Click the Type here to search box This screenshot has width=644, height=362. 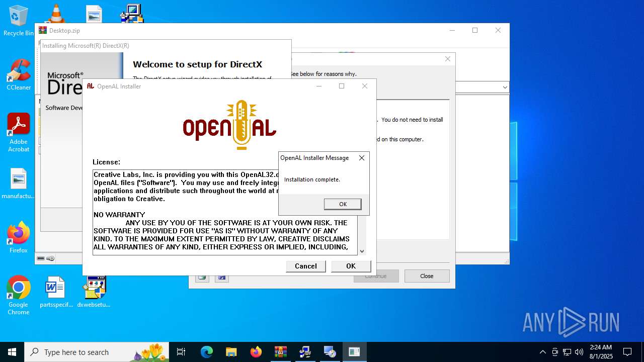(x=97, y=352)
